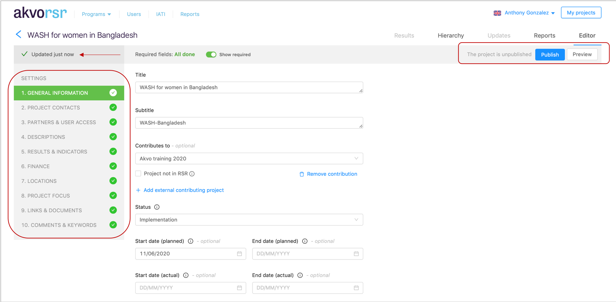The width and height of the screenshot is (616, 302).
Task: Open calendar icon in Start date (actual)
Action: [239, 288]
